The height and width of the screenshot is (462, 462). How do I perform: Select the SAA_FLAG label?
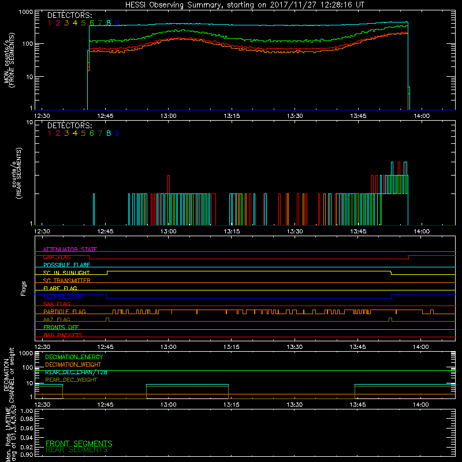coord(57,304)
